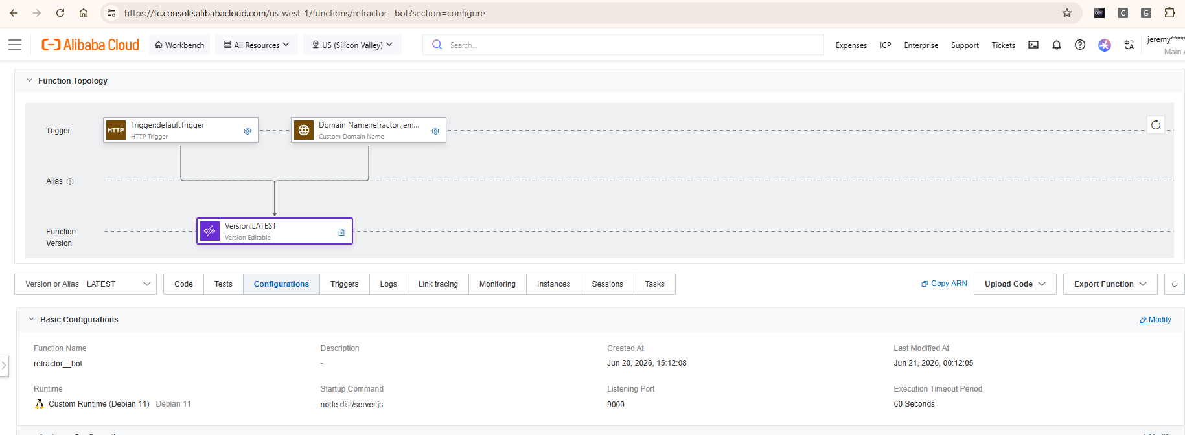Click the listening port value 9000
The height and width of the screenshot is (435, 1185).
[x=616, y=405]
